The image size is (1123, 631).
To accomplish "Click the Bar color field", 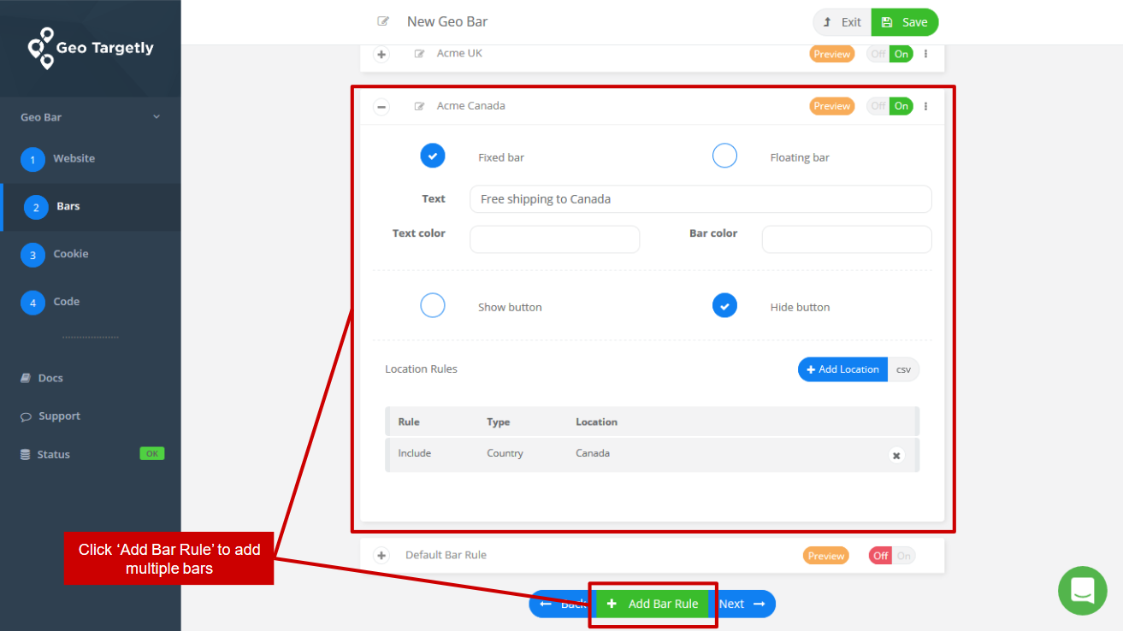I will click(846, 239).
